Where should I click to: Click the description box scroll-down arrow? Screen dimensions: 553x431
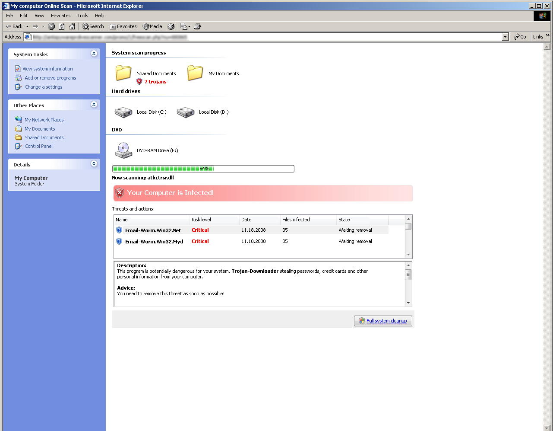pos(408,303)
